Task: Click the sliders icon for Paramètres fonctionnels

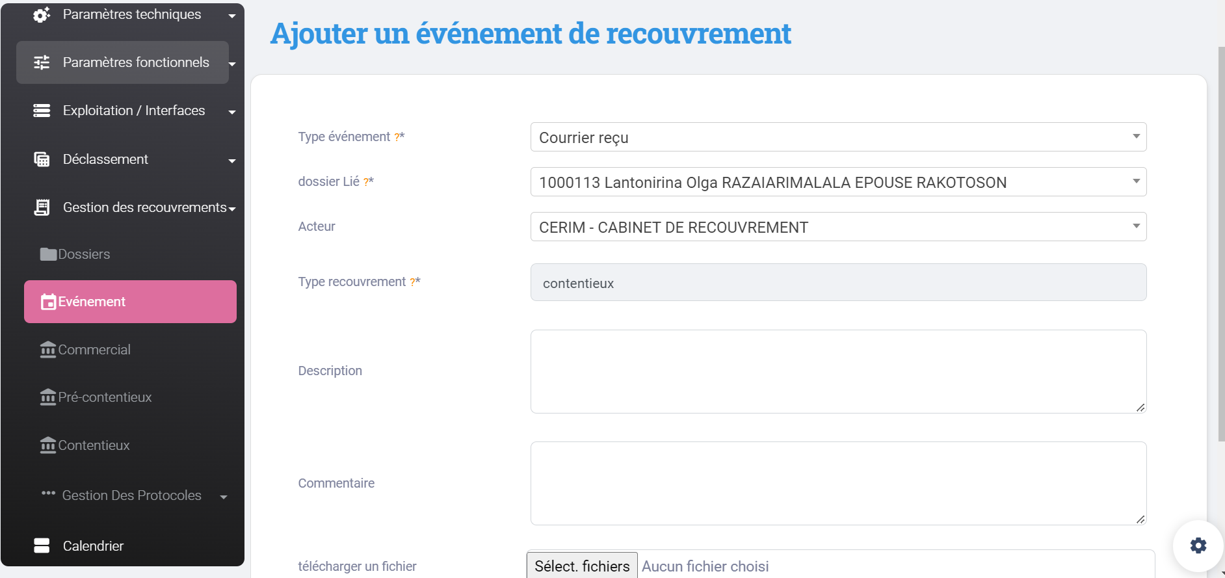Action: (42, 62)
